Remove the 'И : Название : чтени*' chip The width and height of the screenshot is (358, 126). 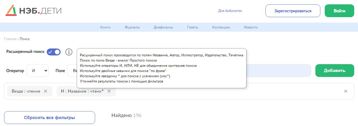click(x=109, y=91)
